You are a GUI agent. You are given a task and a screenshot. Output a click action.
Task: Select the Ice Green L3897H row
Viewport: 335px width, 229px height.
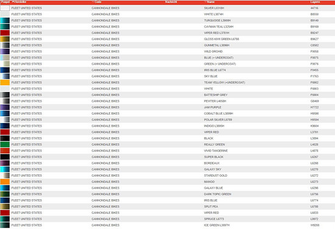[x=167, y=225]
